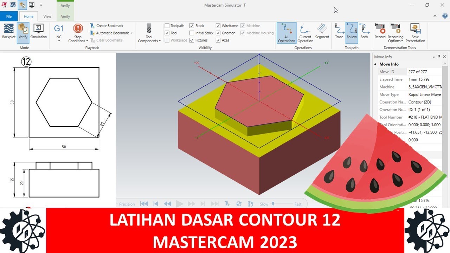Image resolution: width=450 pixels, height=253 pixels.
Task: Open the G1 NC options
Action: (59, 33)
